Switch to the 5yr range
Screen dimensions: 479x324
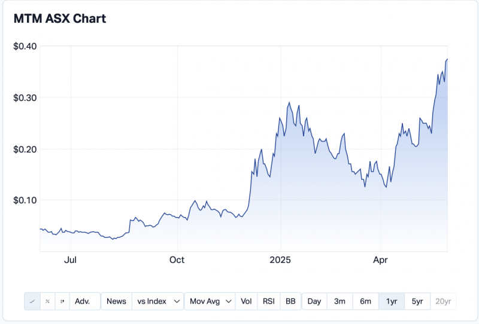point(417,301)
